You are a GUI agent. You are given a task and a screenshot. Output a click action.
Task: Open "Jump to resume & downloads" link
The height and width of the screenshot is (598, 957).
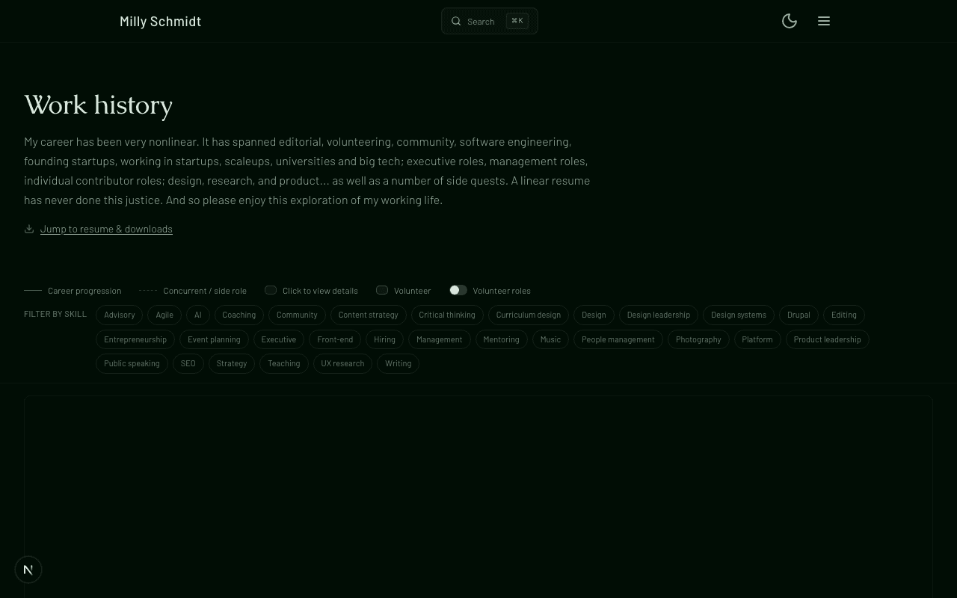point(106,229)
